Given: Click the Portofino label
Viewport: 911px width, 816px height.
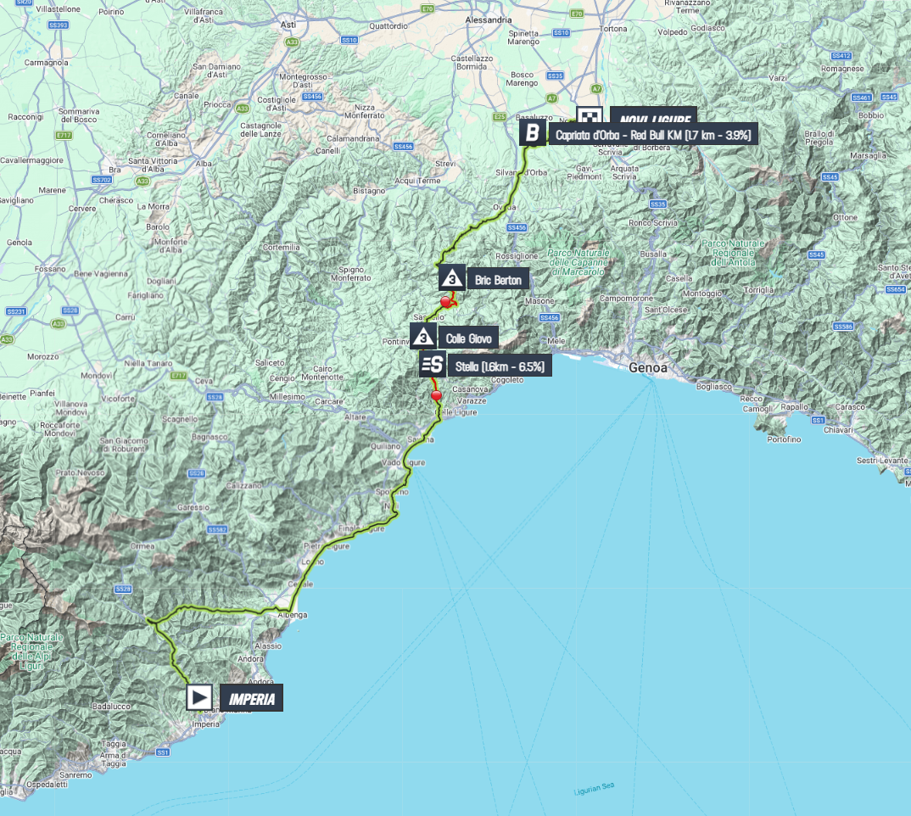Looking at the screenshot, I should pos(784,439).
